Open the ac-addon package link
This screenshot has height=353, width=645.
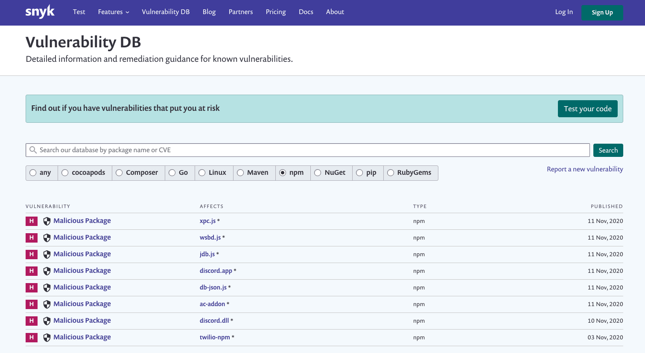click(212, 304)
